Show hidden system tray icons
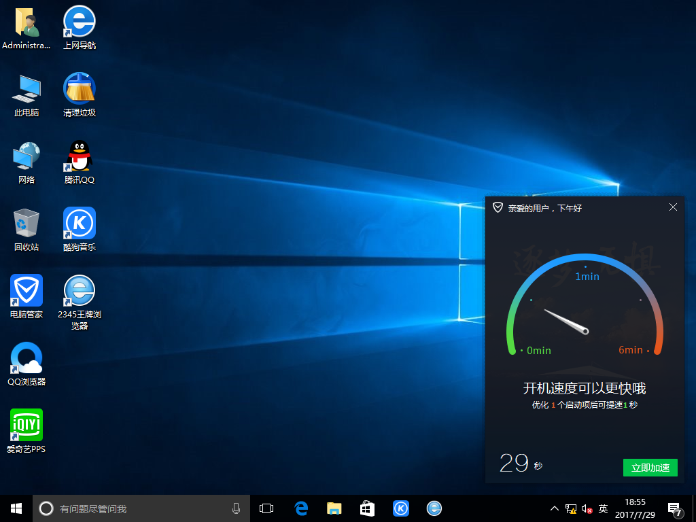The image size is (696, 522). click(x=555, y=508)
